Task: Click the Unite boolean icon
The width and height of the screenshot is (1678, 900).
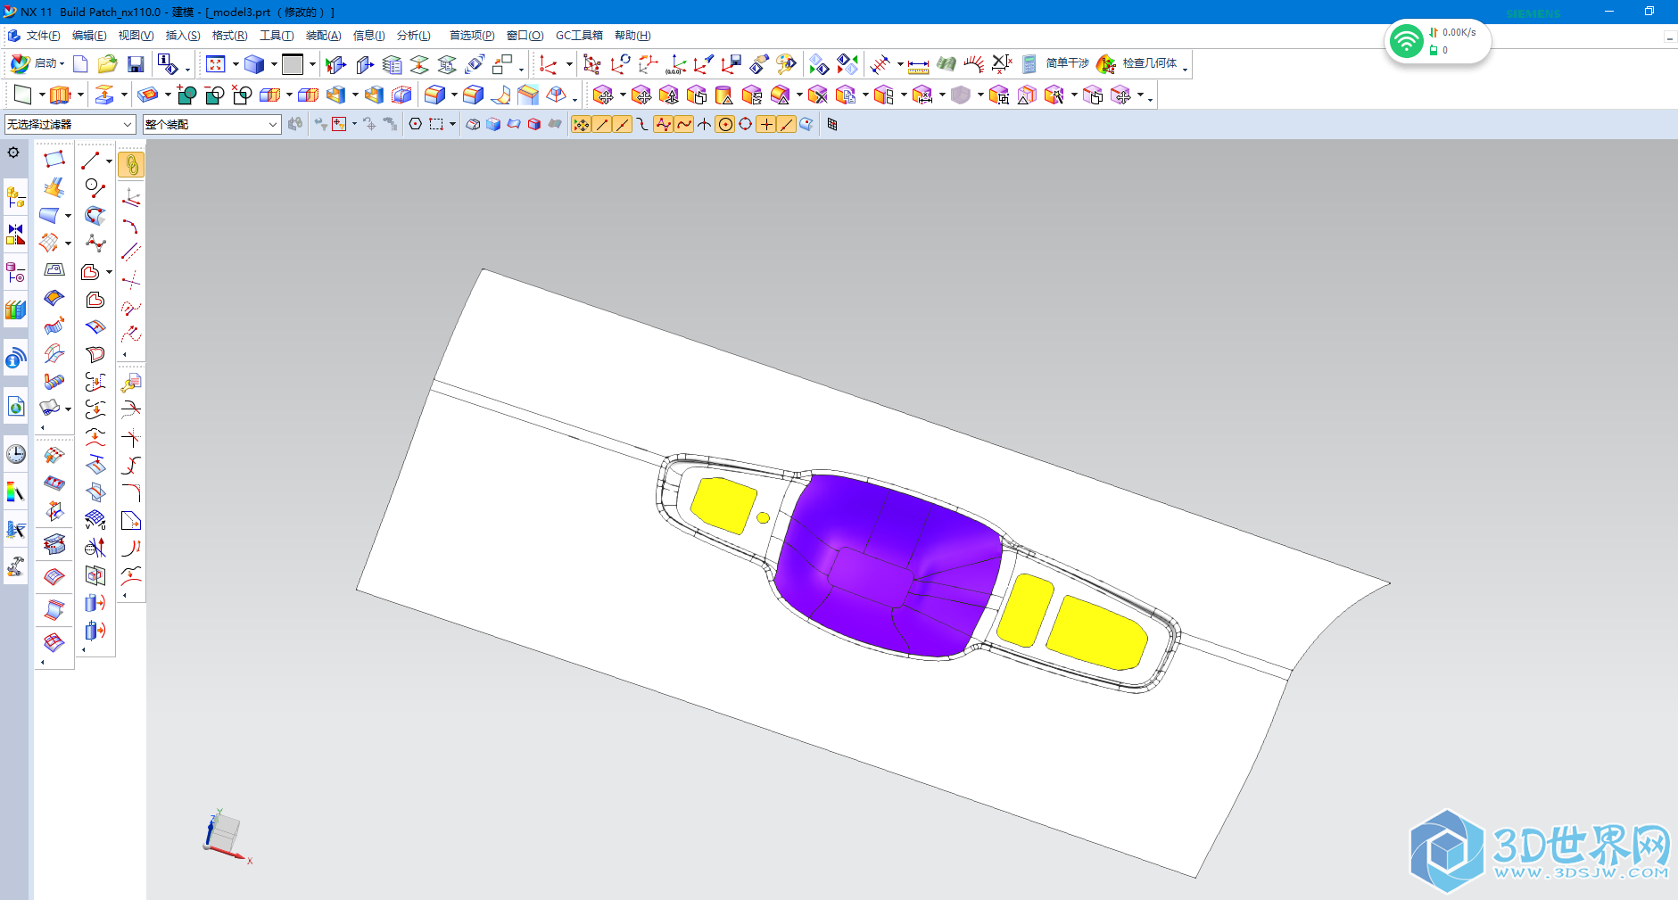Action: (x=186, y=95)
